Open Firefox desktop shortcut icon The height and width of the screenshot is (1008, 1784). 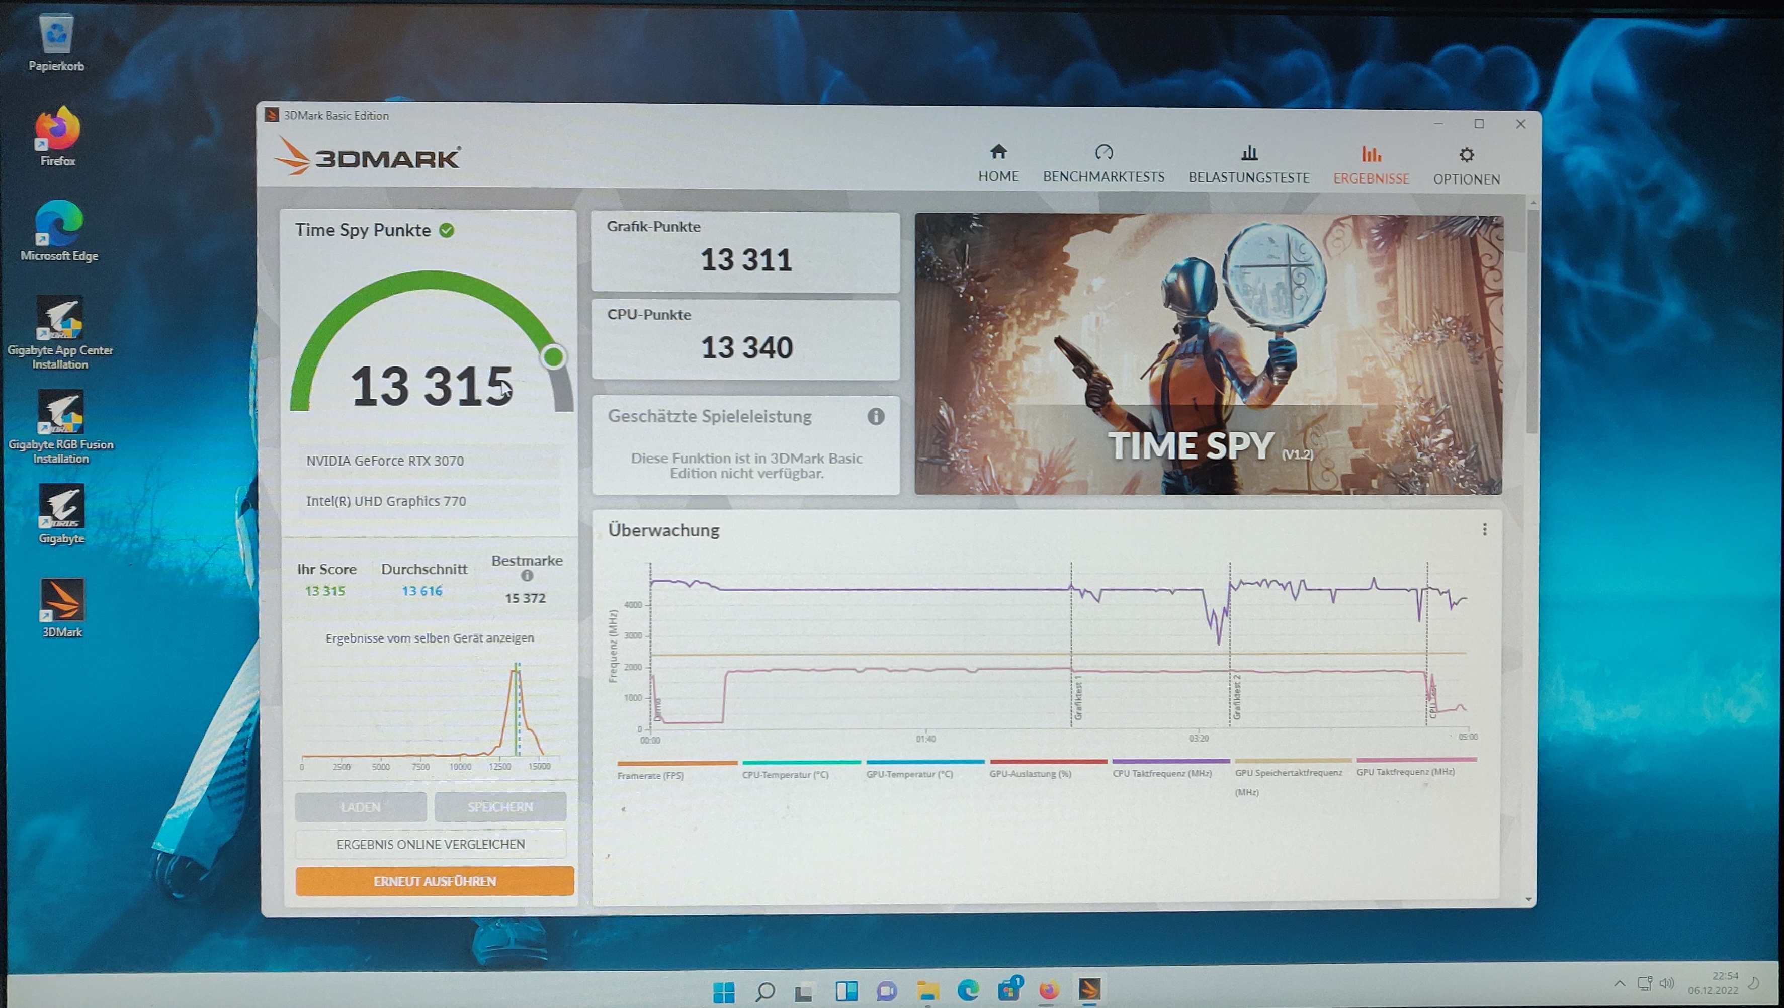pyautogui.click(x=57, y=130)
